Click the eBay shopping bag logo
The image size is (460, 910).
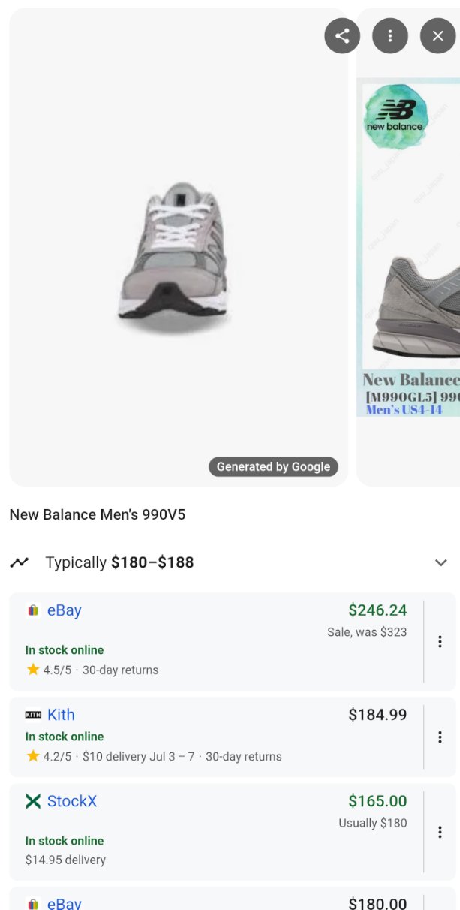33,610
